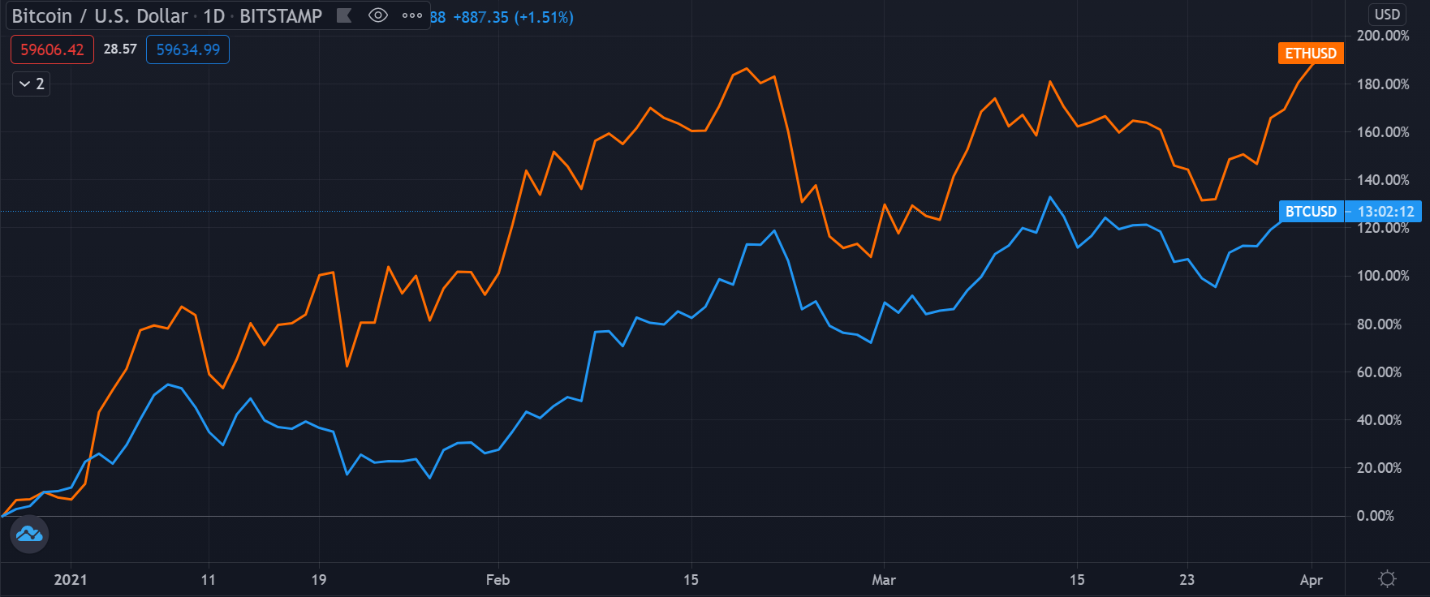
Task: Open the USD currency dropdown
Action: pyautogui.click(x=1386, y=14)
